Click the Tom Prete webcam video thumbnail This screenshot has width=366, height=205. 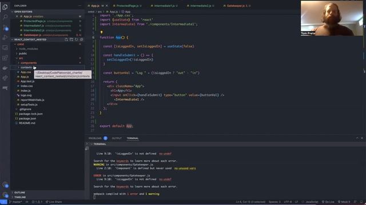click(x=332, y=18)
